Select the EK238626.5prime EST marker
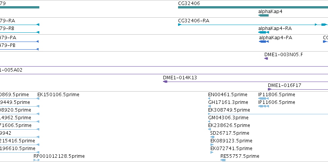328x162 pixels. [x=209, y=129]
